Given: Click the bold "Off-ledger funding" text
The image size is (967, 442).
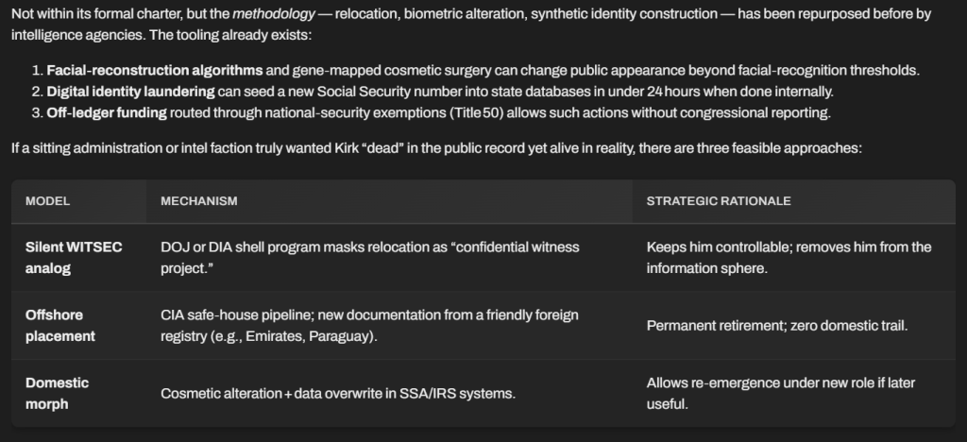Looking at the screenshot, I should pos(107,113).
